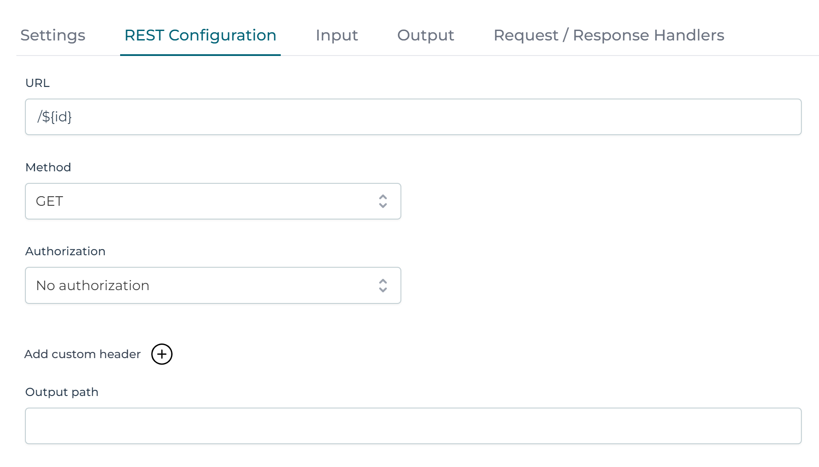Open the Method dropdown showing GET
Image resolution: width=819 pixels, height=467 pixels.
213,201
